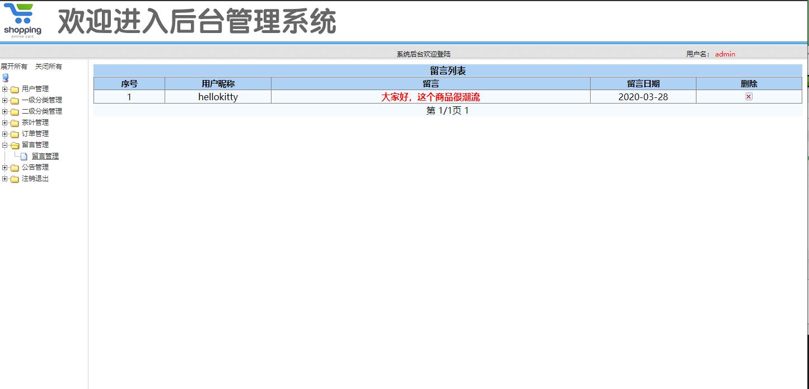This screenshot has height=389, width=809.
Task: Click the admin username text
Action: click(725, 54)
